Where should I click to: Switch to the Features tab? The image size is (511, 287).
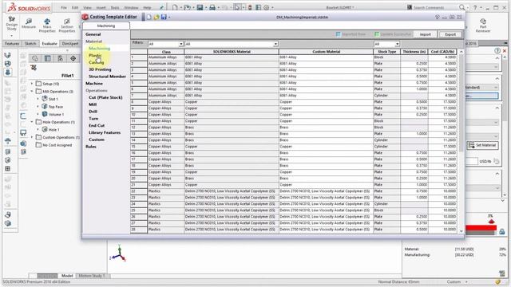[12, 44]
